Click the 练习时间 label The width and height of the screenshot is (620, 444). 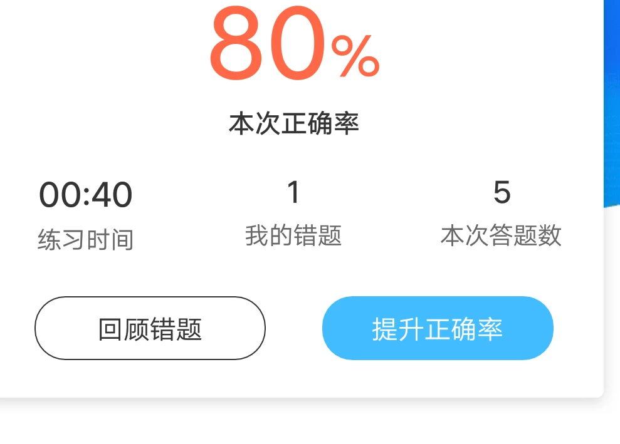[85, 239]
